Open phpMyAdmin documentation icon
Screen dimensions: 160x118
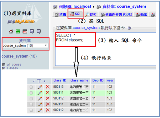click(32, 31)
